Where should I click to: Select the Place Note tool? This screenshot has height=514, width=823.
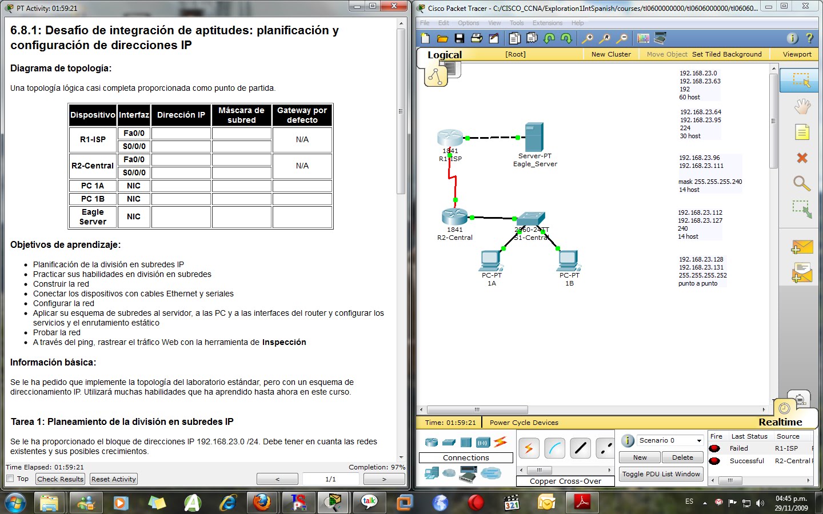(802, 132)
